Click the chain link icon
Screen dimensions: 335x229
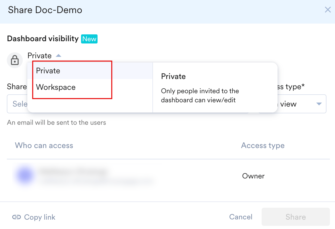point(16,217)
